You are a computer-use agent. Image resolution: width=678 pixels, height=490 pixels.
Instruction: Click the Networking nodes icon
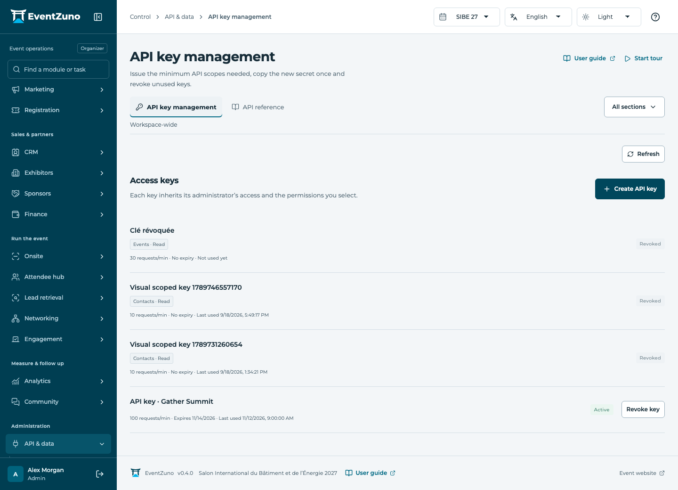16,318
